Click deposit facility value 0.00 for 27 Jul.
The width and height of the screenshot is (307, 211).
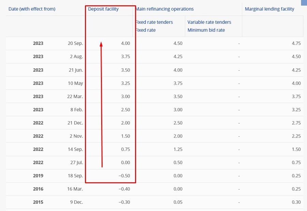tap(125, 163)
